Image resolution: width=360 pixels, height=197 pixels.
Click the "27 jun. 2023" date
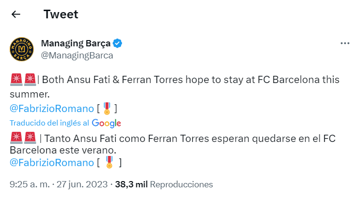click(84, 184)
